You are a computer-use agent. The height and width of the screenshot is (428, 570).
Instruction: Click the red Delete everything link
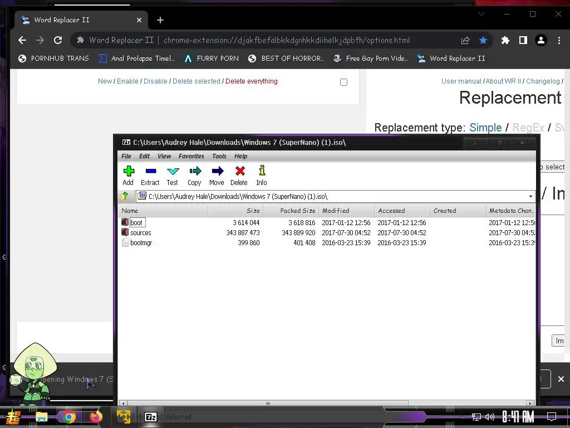coord(251,81)
